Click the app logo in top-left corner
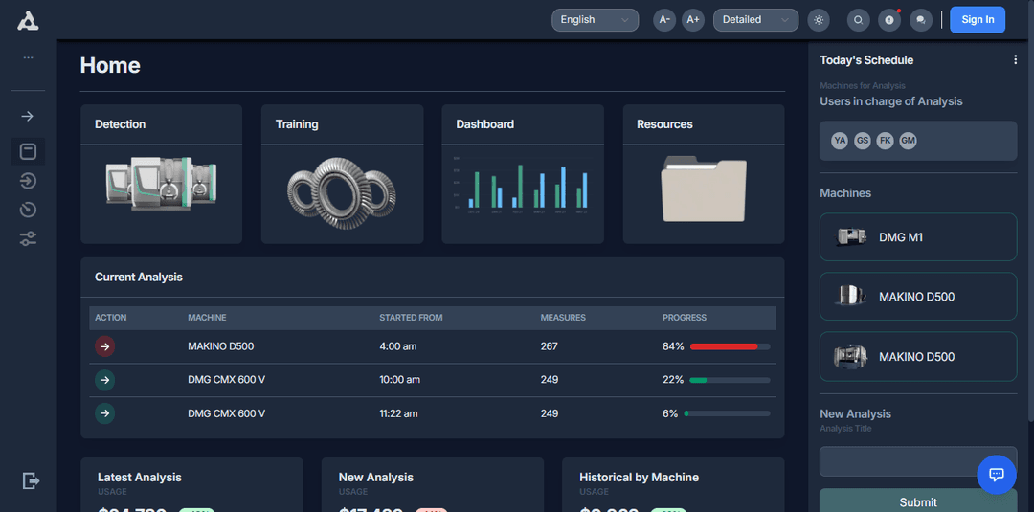The width and height of the screenshot is (1034, 512). pos(28,20)
